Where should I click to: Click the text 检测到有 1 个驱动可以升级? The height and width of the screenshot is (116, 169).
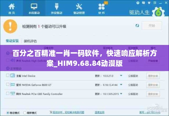click(x=44, y=26)
